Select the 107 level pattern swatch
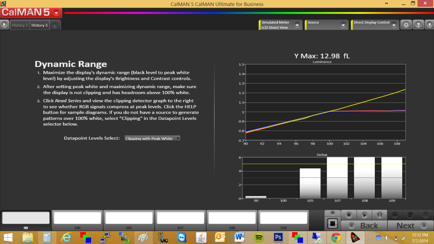 [180, 218]
